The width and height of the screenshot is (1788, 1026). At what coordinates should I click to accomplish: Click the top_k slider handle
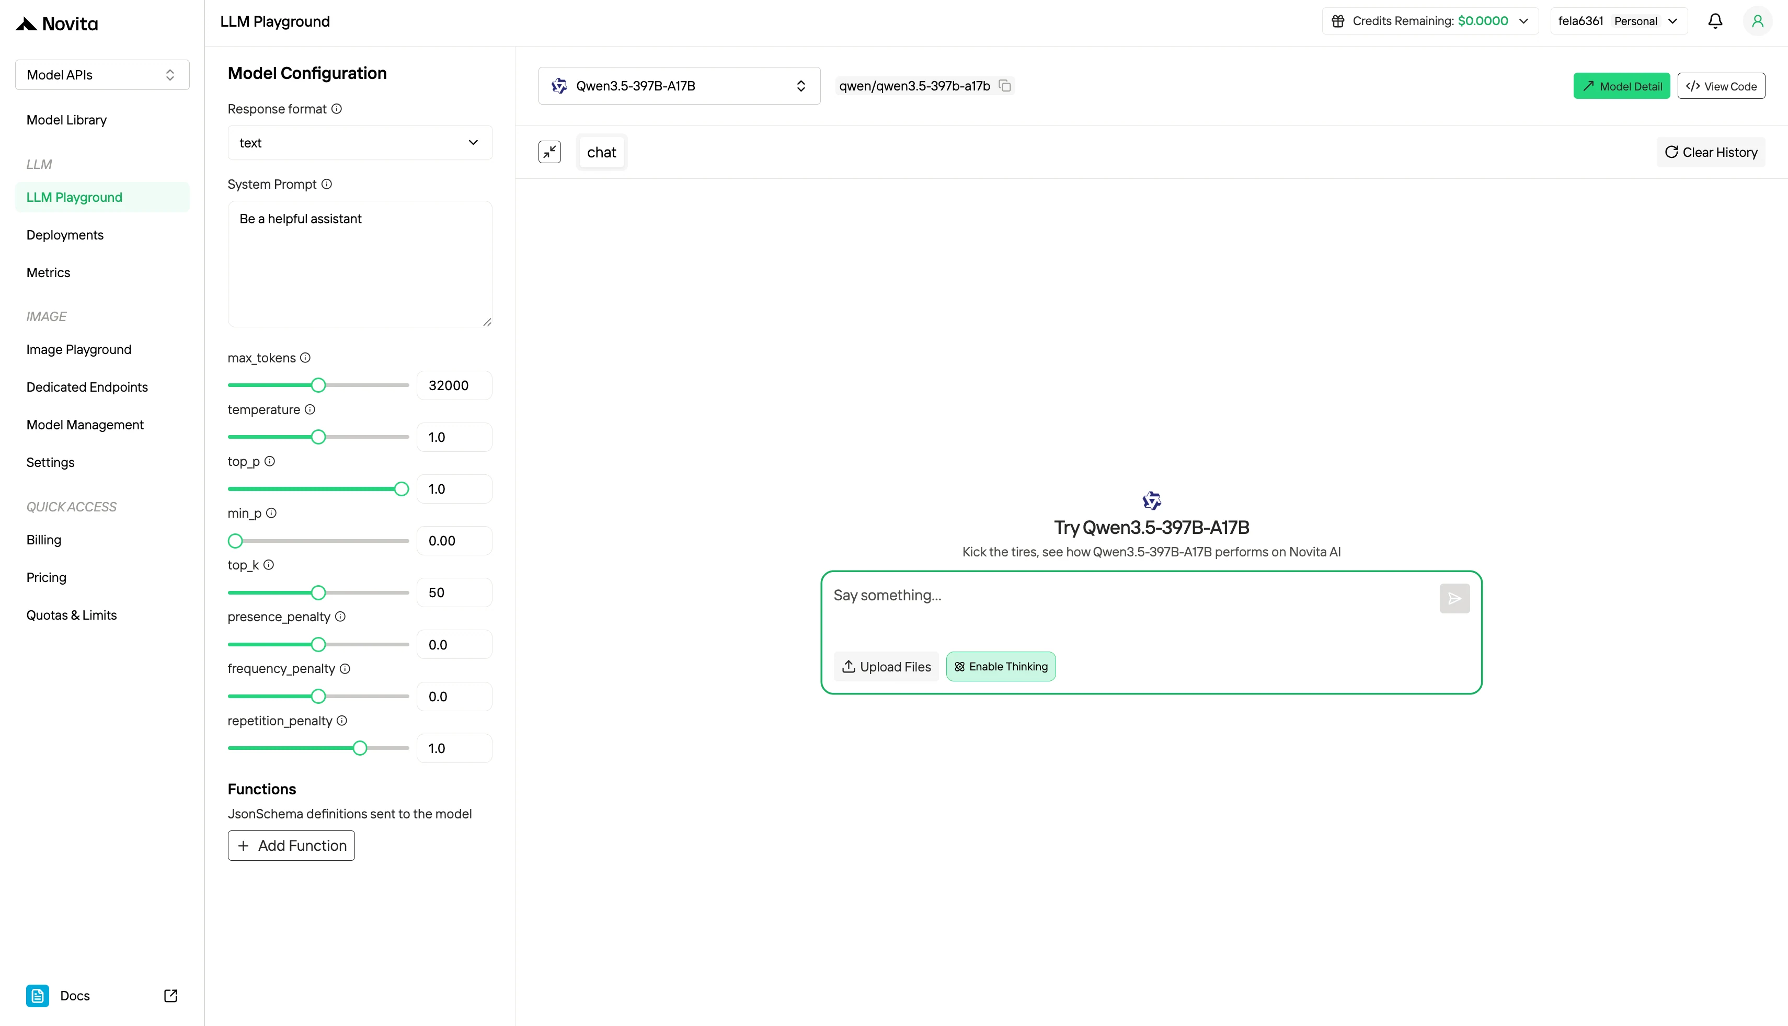coord(318,592)
